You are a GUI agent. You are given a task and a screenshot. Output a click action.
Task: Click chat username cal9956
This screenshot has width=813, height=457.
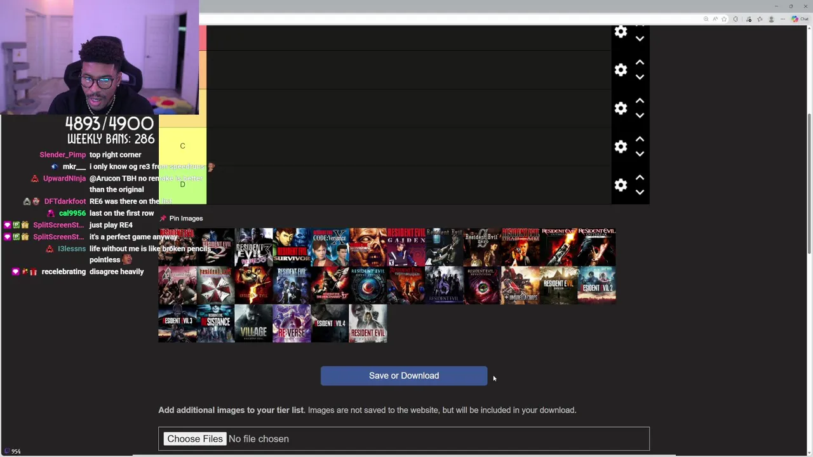pyautogui.click(x=72, y=213)
